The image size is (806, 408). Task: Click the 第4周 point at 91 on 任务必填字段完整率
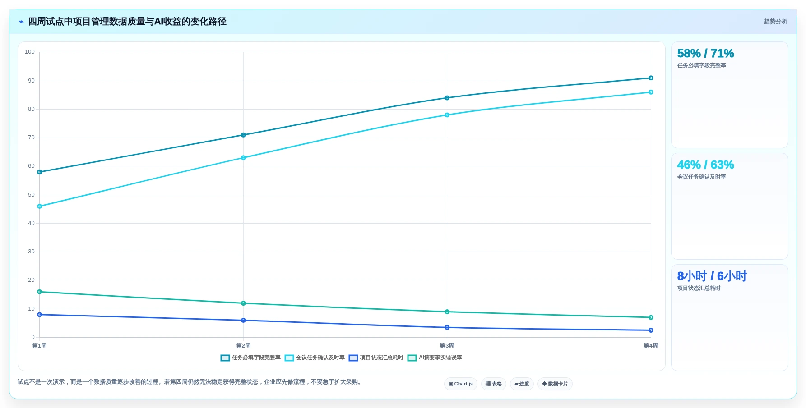[x=651, y=78]
